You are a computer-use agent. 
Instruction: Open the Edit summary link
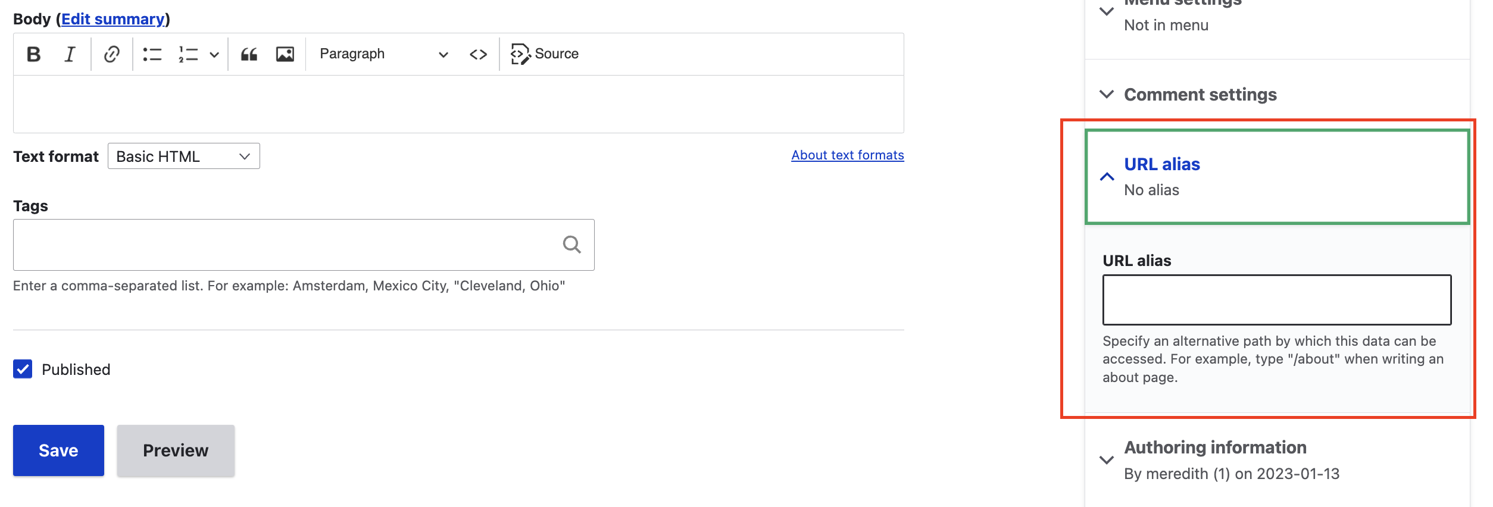coord(113,19)
